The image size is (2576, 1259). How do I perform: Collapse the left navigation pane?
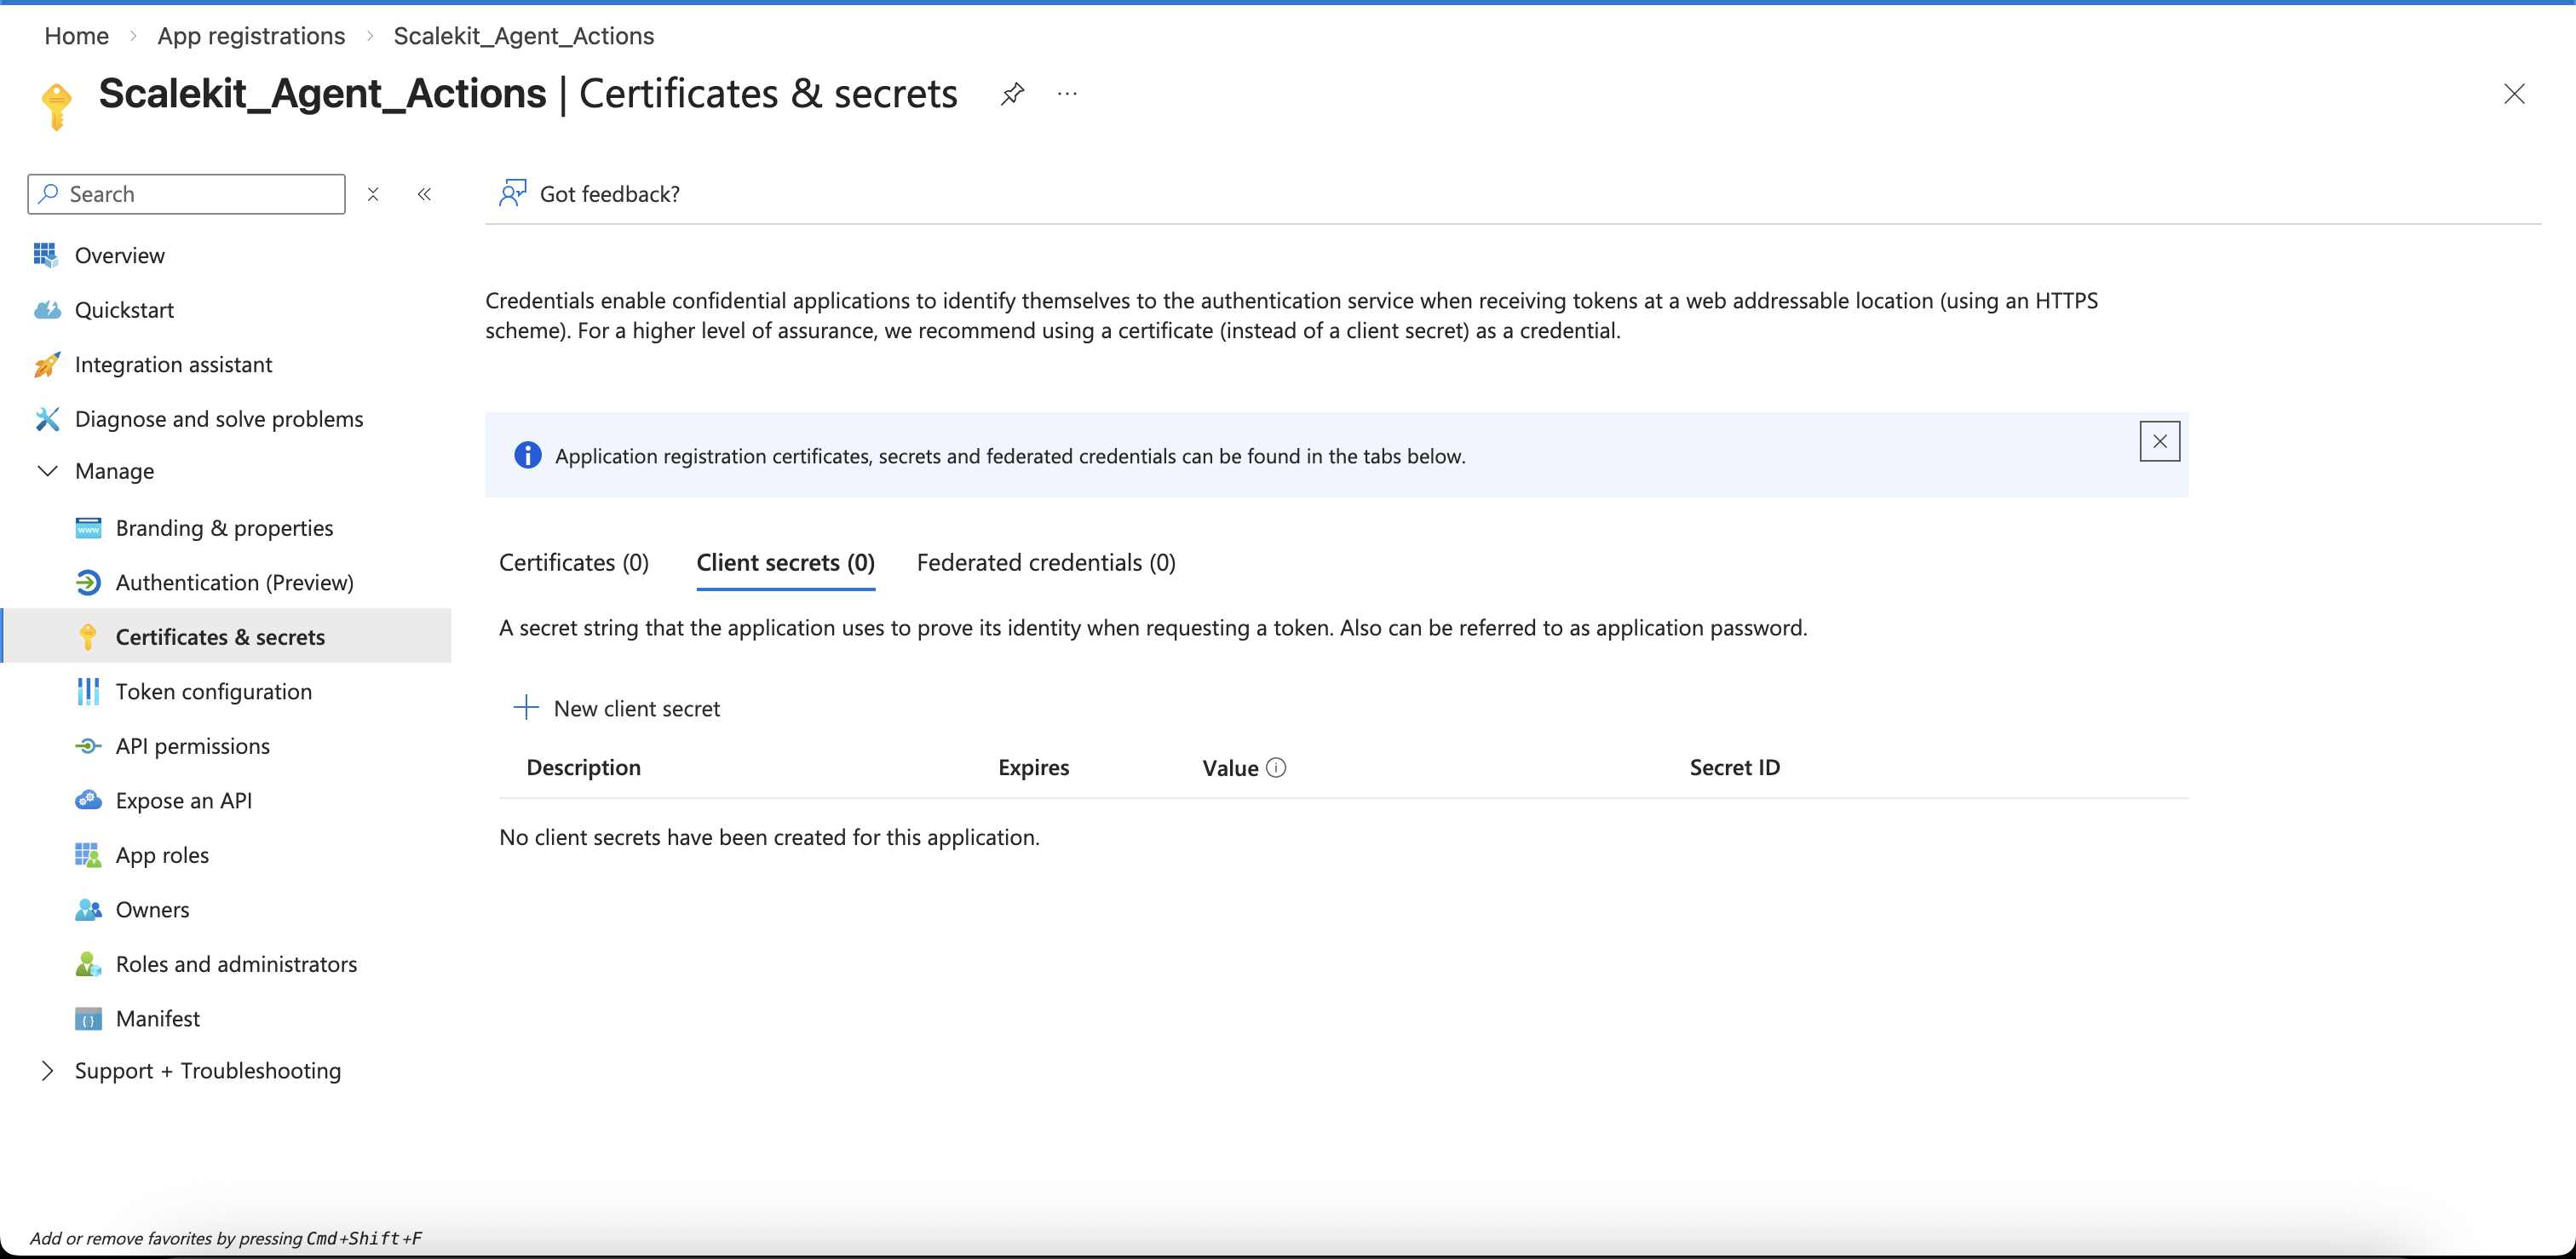(424, 194)
